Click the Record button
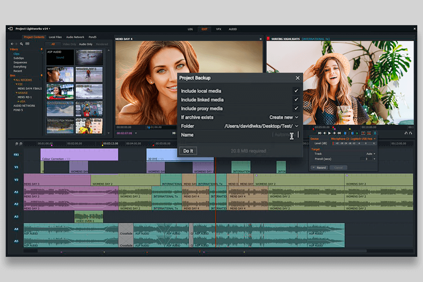This screenshot has width=423, height=282. (x=319, y=167)
